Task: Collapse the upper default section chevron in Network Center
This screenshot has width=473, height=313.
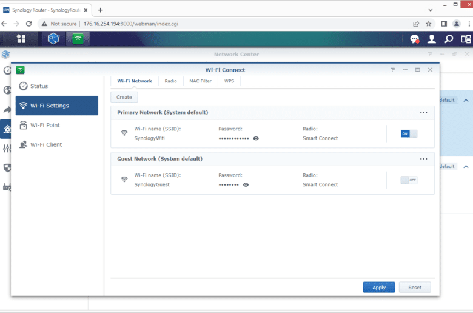Action: (466, 100)
